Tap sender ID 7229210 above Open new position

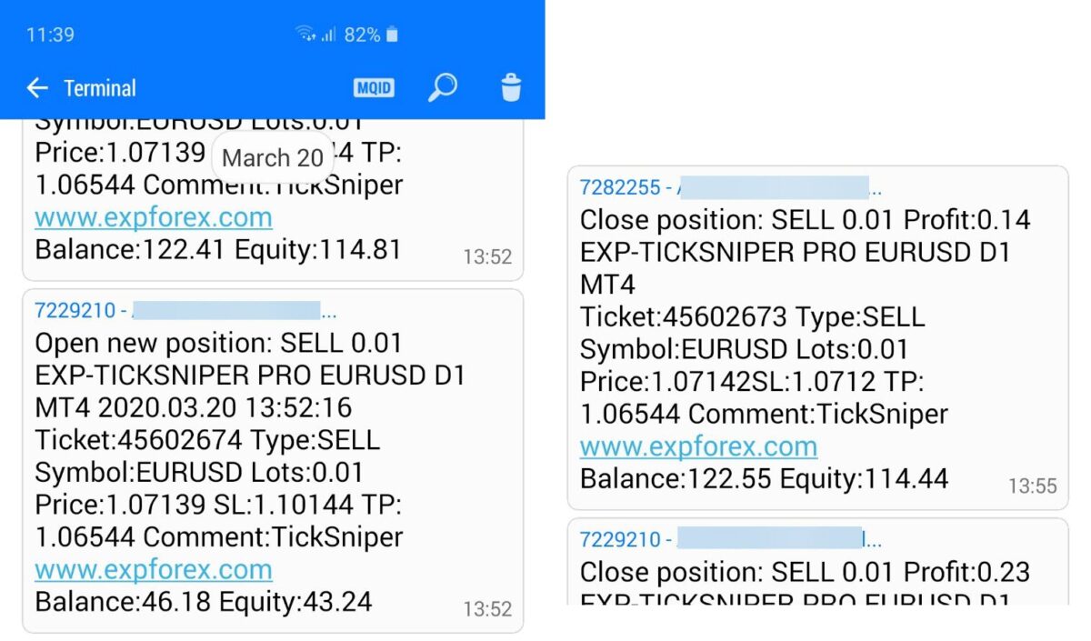(x=75, y=311)
